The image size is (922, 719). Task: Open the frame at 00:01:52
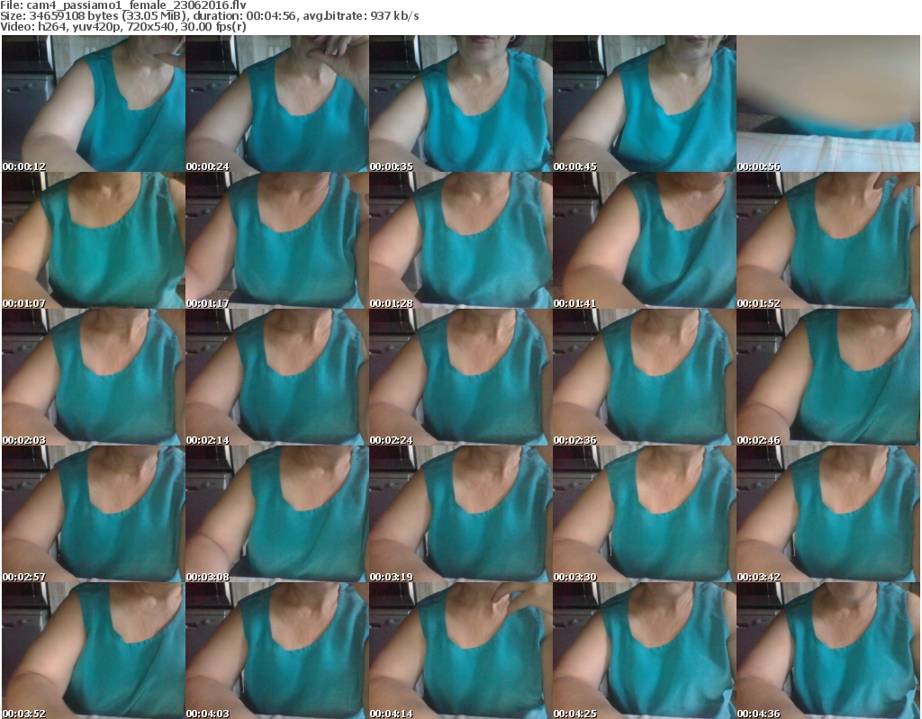(828, 240)
